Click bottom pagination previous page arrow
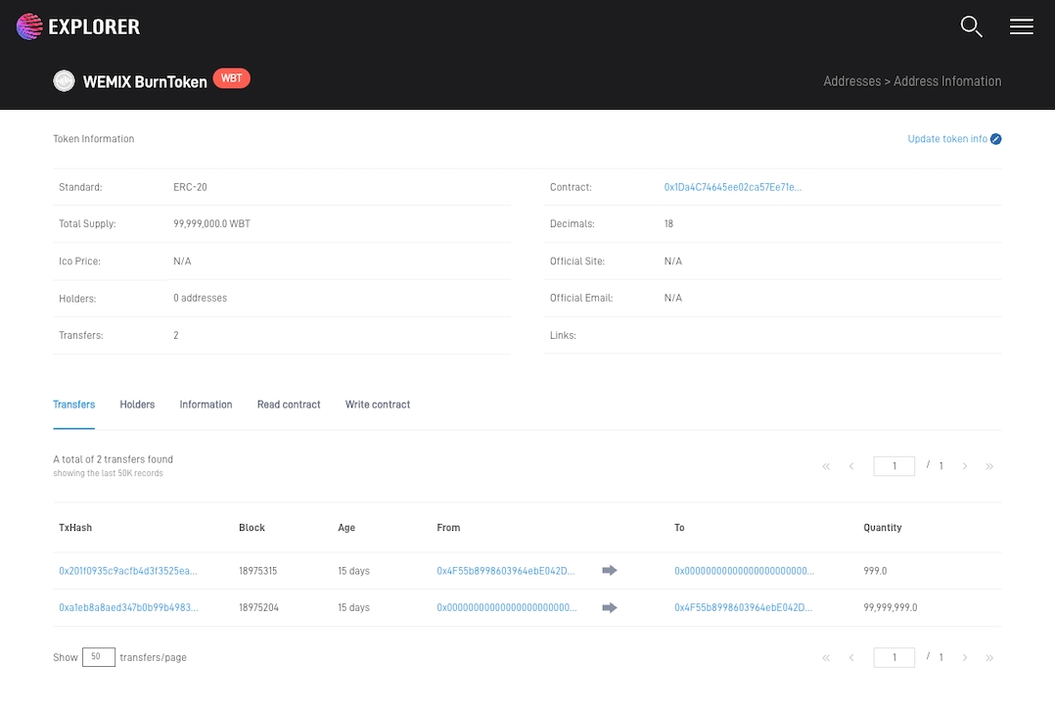This screenshot has width=1055, height=712. point(851,658)
